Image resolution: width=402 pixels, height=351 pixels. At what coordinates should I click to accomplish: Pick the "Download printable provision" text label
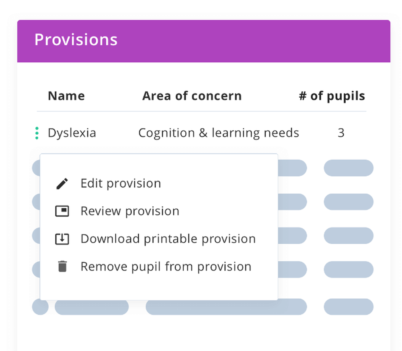tap(168, 239)
